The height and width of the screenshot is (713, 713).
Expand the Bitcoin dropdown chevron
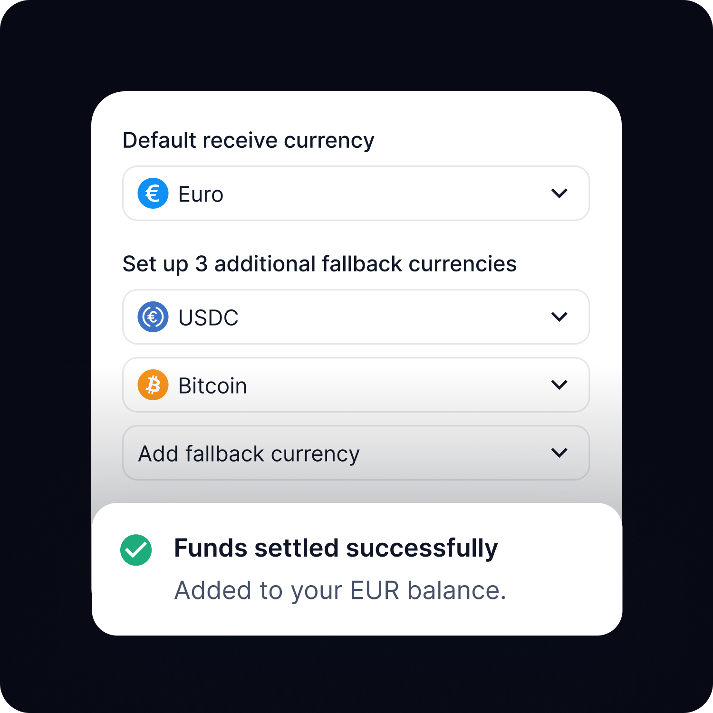[x=559, y=385]
